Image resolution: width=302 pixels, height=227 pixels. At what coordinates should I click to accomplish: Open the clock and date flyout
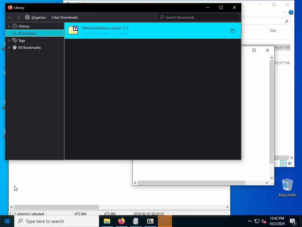pyautogui.click(x=277, y=221)
